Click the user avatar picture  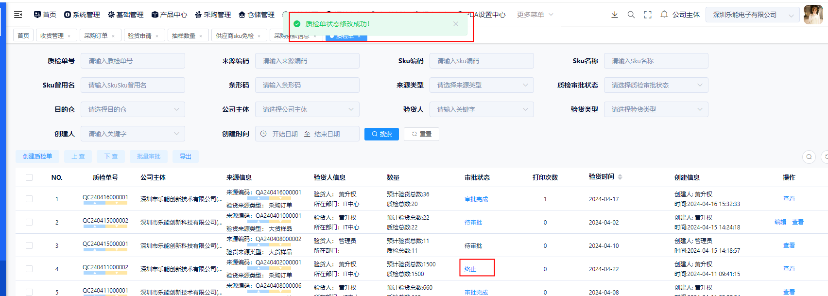(x=813, y=15)
